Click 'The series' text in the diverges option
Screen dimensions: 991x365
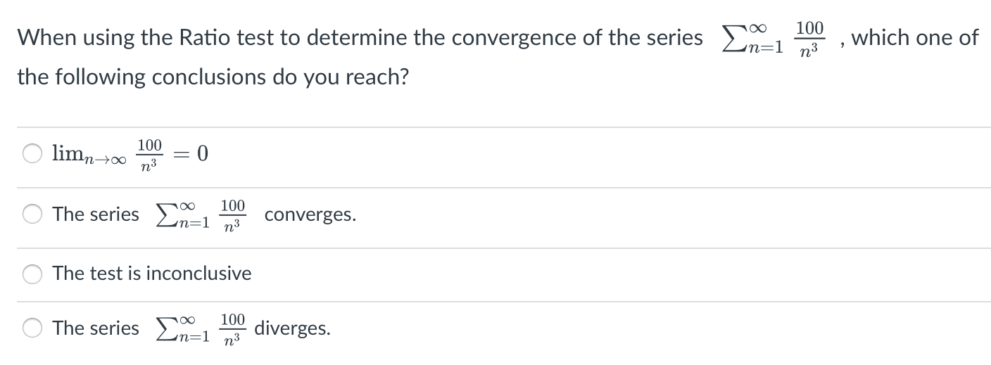coord(96,328)
